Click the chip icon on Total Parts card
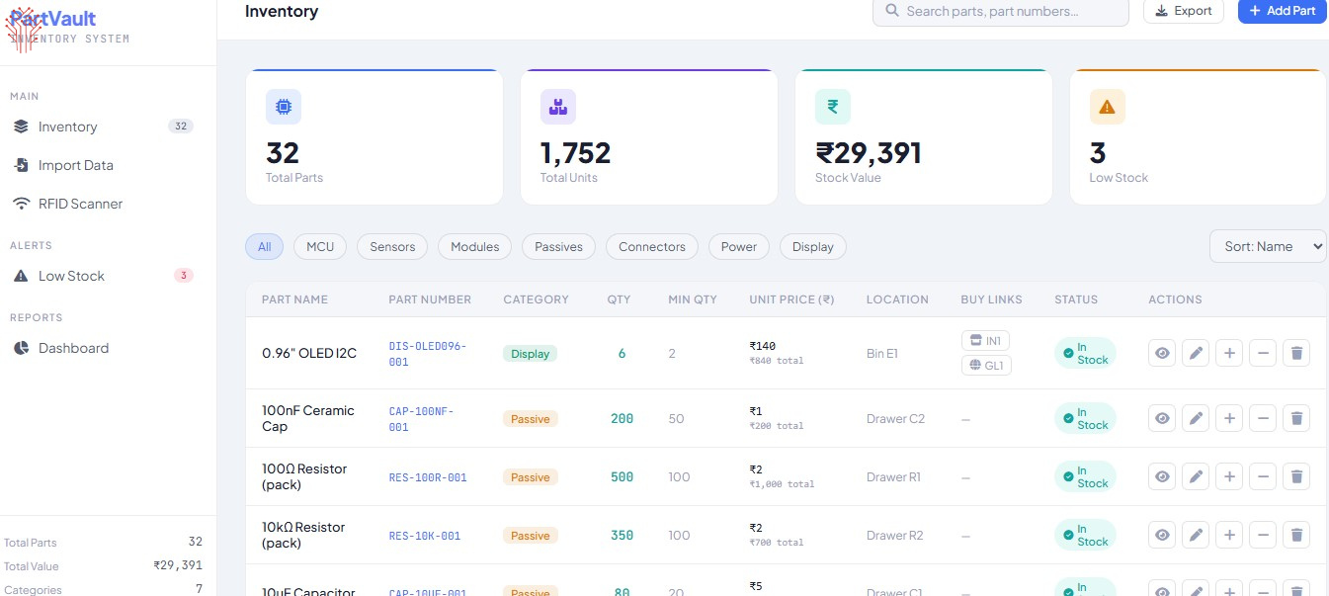Screen dimensions: 1329x596 (284, 107)
